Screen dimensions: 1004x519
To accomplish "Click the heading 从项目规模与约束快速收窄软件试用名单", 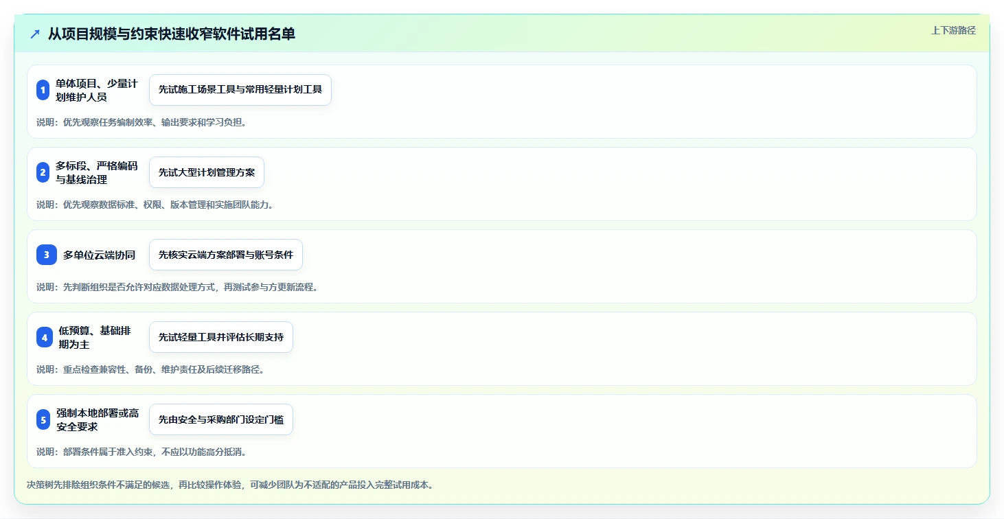I will pyautogui.click(x=172, y=34).
